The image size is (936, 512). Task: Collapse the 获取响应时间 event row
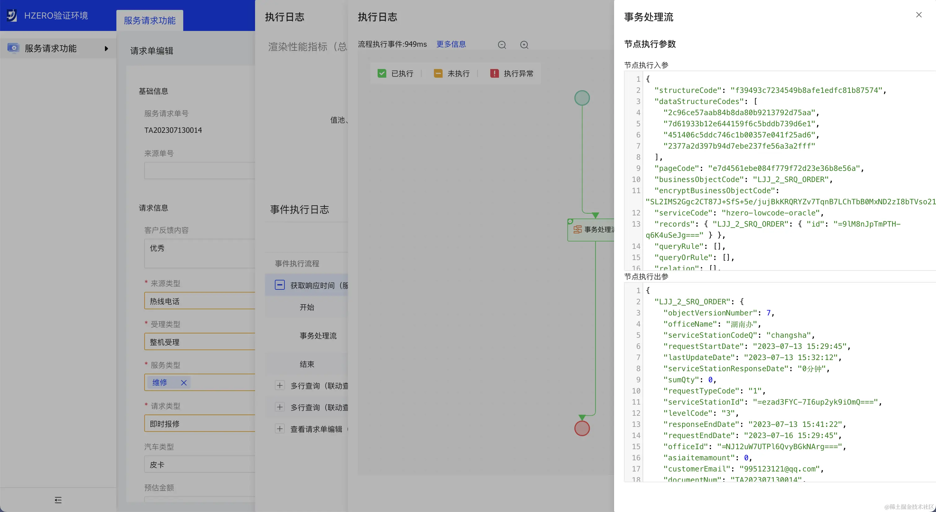[x=279, y=285]
